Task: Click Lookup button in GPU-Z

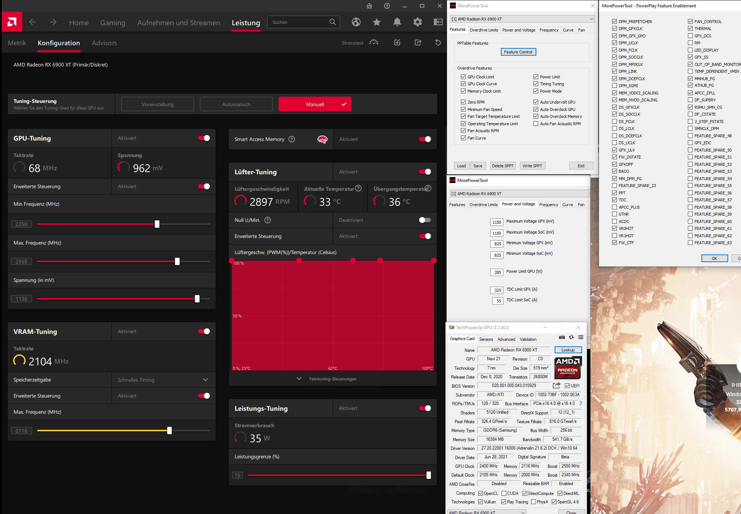Action: pyautogui.click(x=568, y=350)
